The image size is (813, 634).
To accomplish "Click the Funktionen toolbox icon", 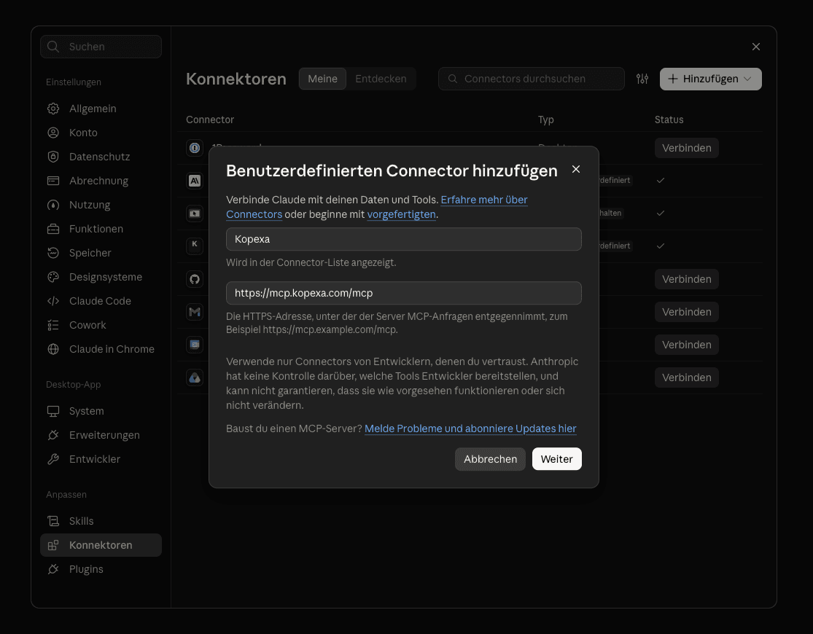I will click(53, 229).
